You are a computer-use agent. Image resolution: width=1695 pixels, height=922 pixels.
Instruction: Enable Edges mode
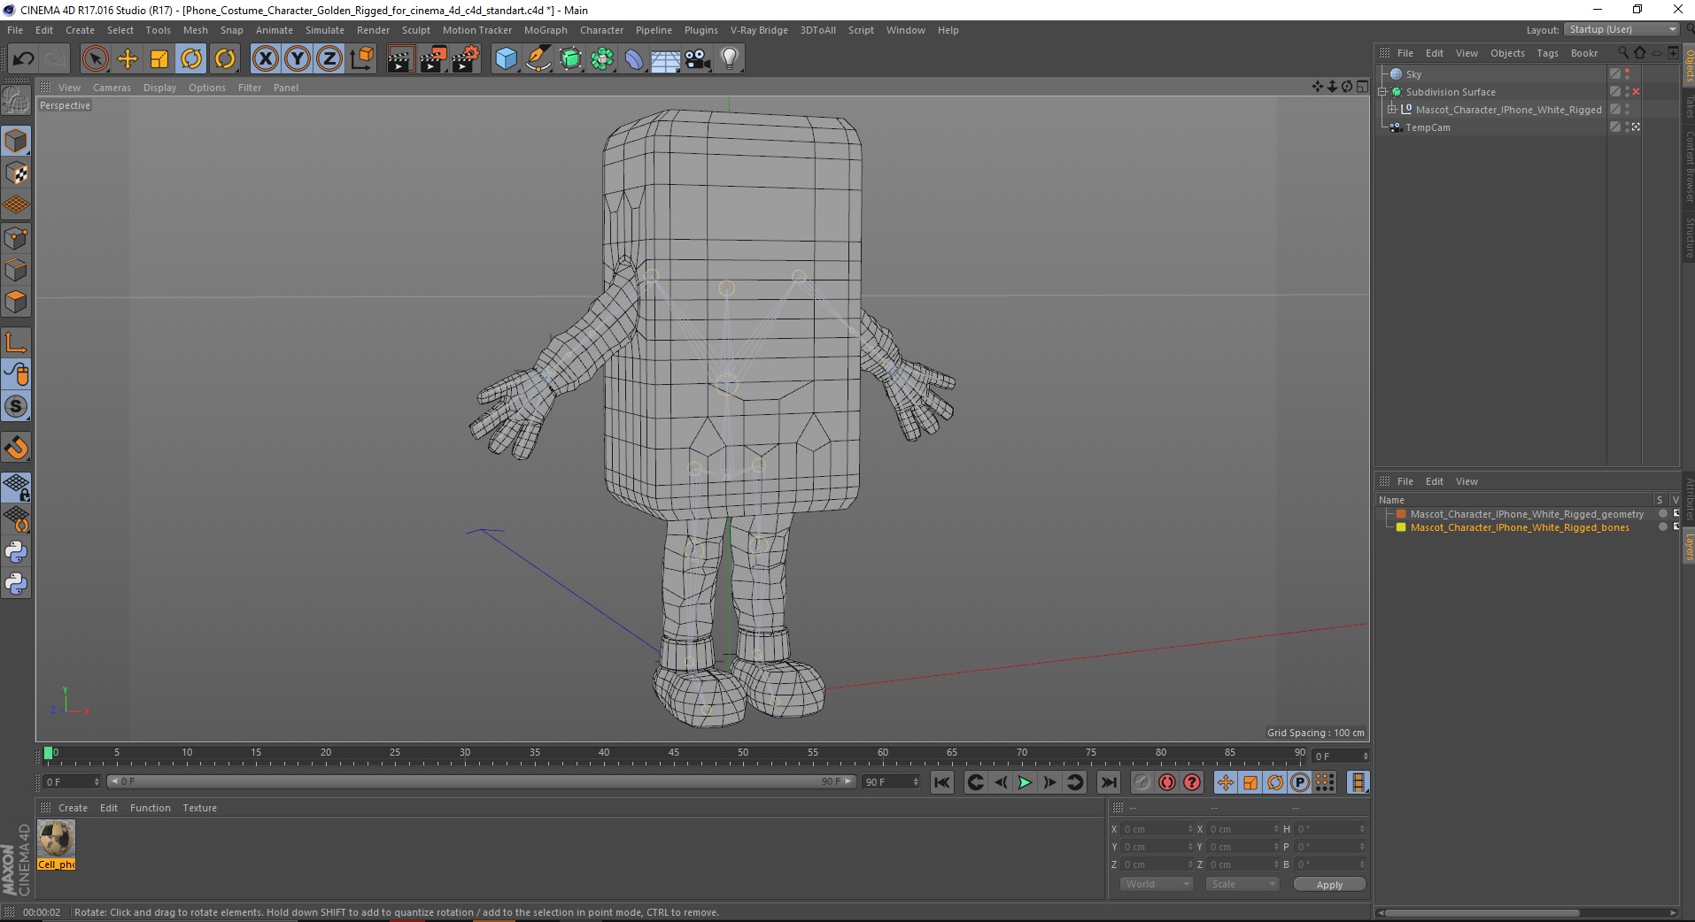click(16, 270)
